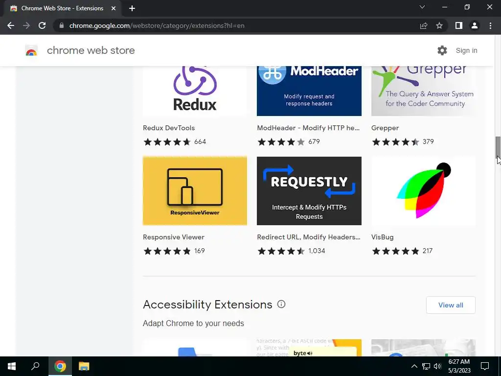The width and height of the screenshot is (501, 376).
Task: Click the VisBug 217 reviews rating
Action: coord(402,251)
